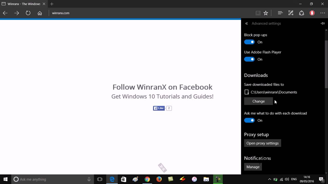Open Windows Store from the taskbar

[x=124, y=179]
